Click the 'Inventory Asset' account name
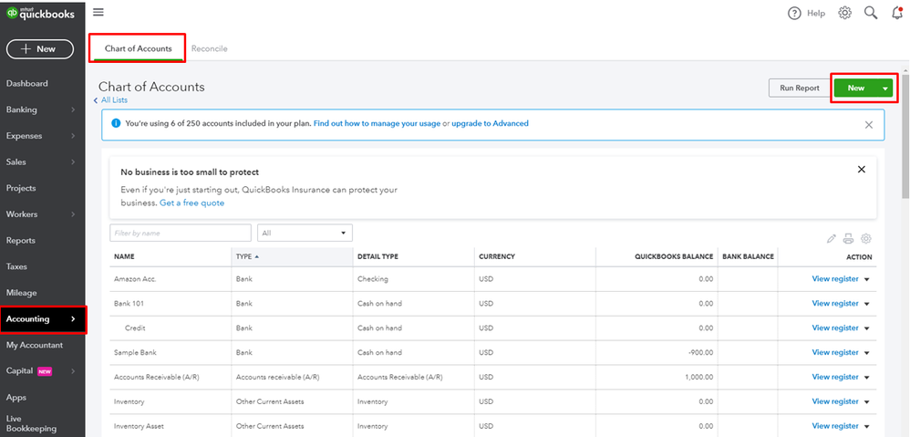 point(137,426)
